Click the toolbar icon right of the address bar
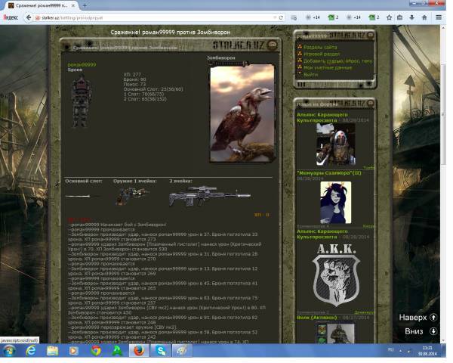This screenshot has width=453, height=363. [294, 17]
